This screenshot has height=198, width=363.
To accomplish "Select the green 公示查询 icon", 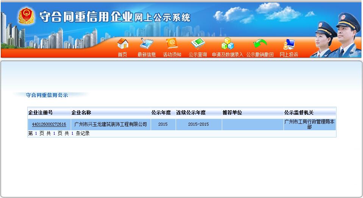I will pos(198,44).
